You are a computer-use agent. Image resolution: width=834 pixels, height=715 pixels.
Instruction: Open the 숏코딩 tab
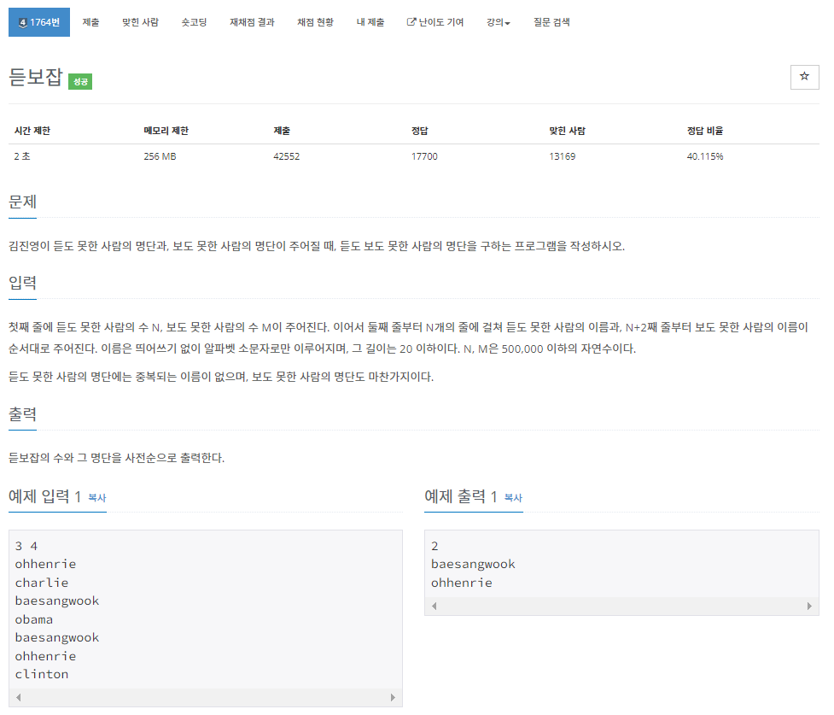pos(194,22)
